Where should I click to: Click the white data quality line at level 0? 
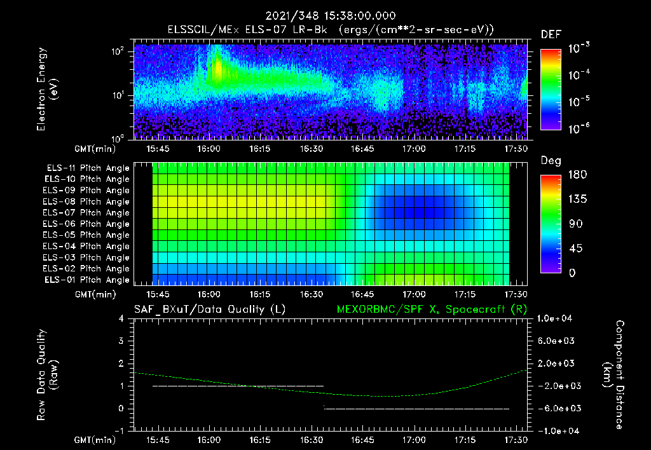click(416, 409)
